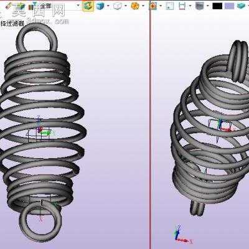Click the orange round toolbar icon
The height and width of the screenshot is (249, 249).
(x=135, y=6)
